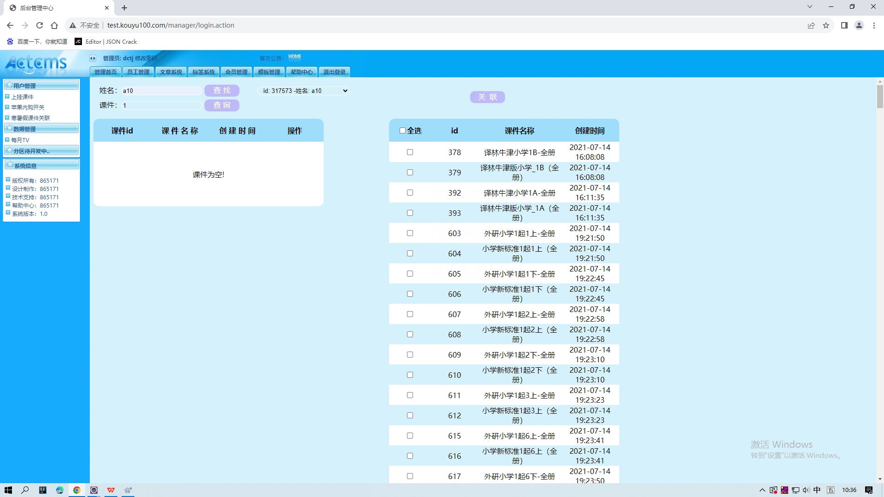This screenshot has height=497, width=884.
Task: Click the sidebar collapse arrow beside 管理员
Action: [x=93, y=58]
